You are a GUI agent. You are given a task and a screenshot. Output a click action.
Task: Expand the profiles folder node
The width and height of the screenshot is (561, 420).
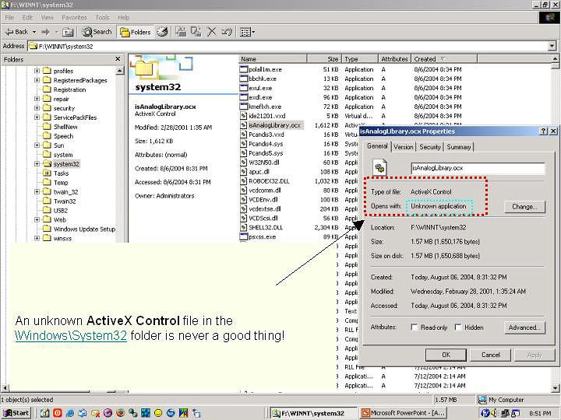pos(37,71)
